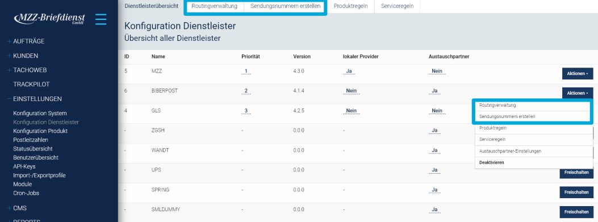Choose Austauschpartner-Einstellungen from Aktionen menu
This screenshot has height=222, width=598.
coord(534,151)
